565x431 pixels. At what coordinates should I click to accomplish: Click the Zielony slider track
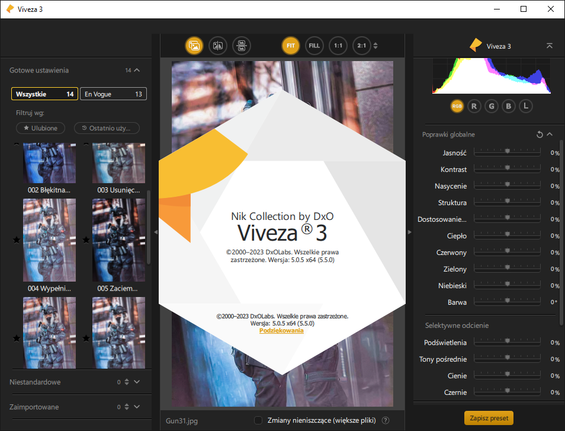click(x=508, y=269)
